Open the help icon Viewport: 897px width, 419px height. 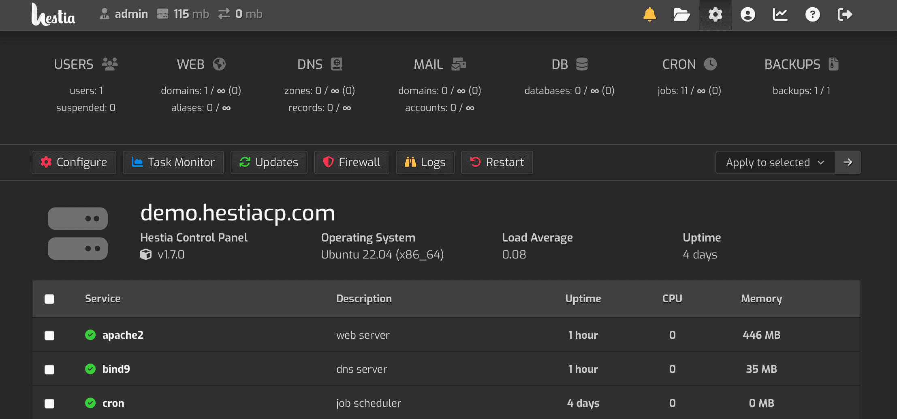812,15
